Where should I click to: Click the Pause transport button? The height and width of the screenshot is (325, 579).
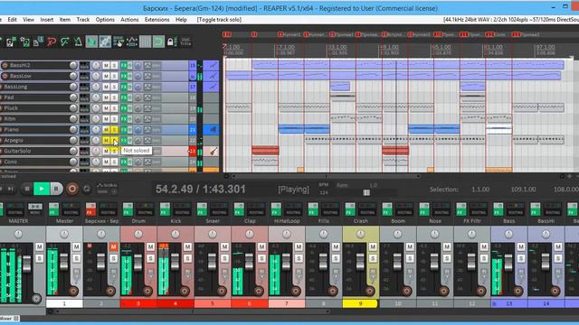click(56, 189)
